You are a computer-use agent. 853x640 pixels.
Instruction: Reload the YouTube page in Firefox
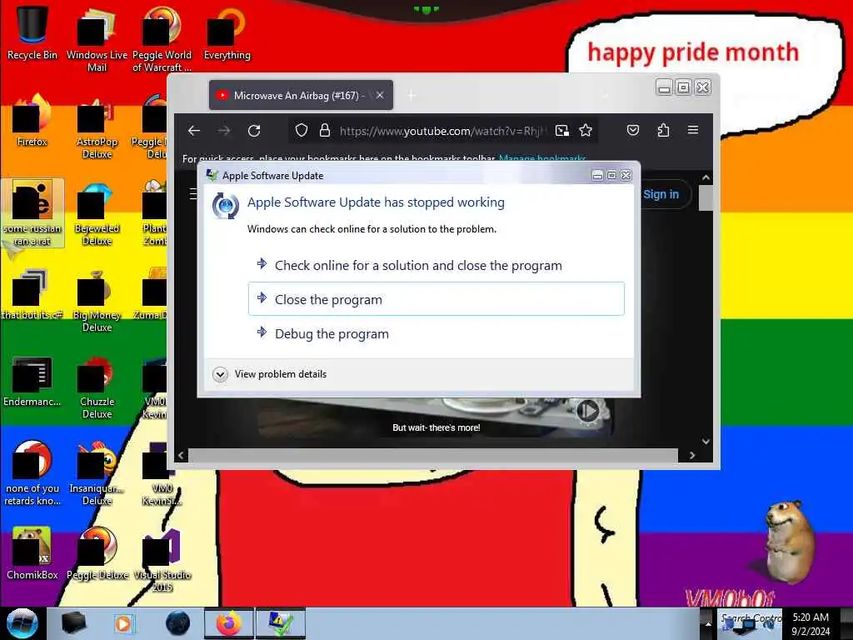point(254,131)
